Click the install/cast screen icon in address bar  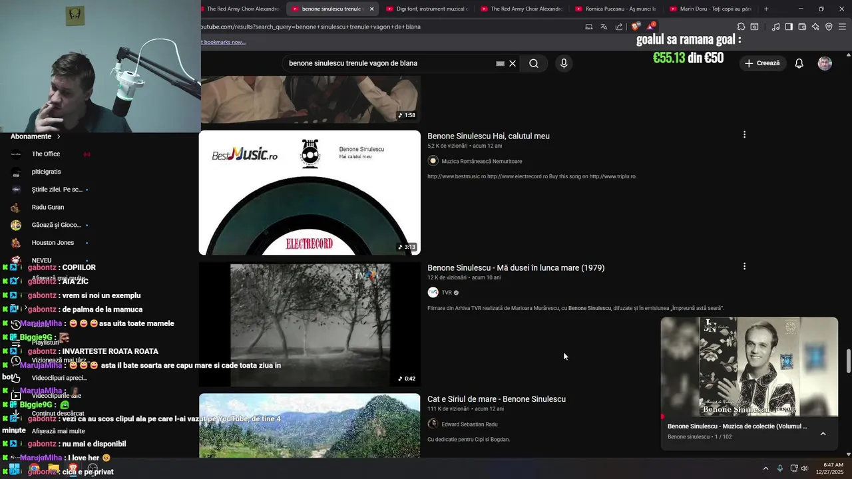pyautogui.click(x=588, y=27)
